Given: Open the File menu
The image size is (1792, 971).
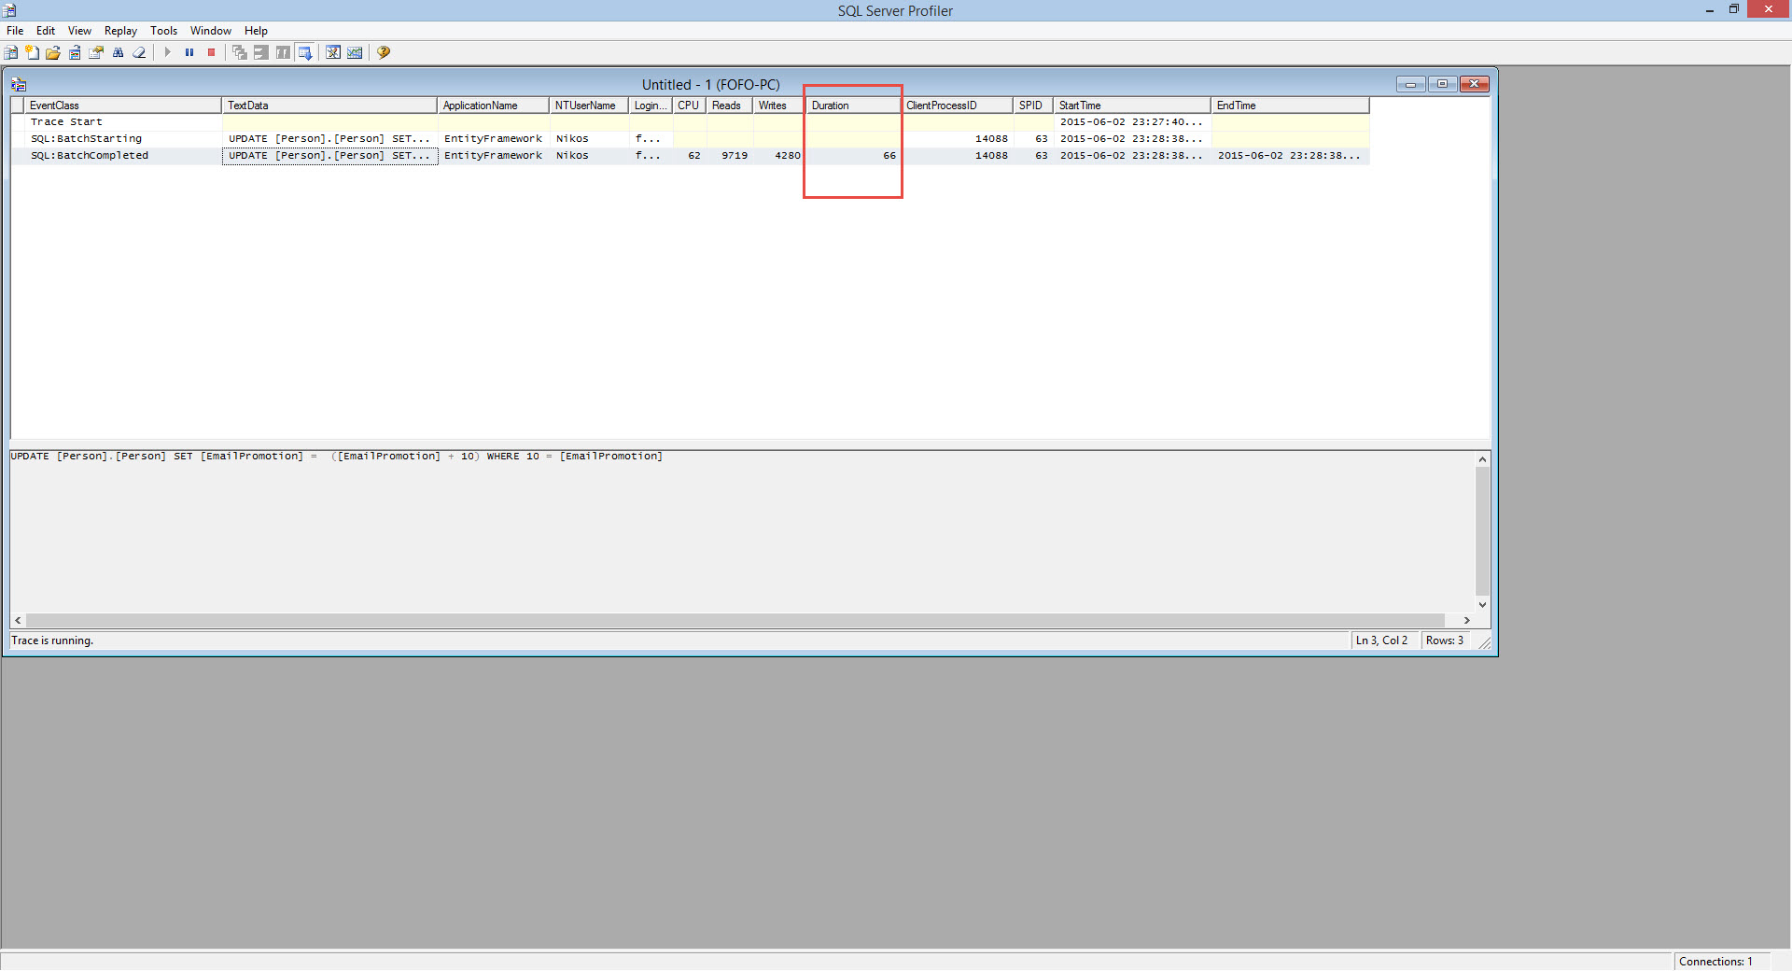Looking at the screenshot, I should point(15,31).
